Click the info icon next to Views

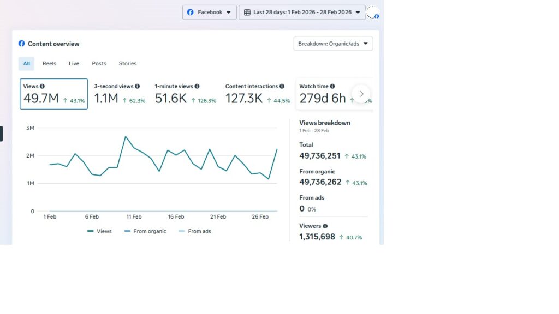pyautogui.click(x=42, y=86)
